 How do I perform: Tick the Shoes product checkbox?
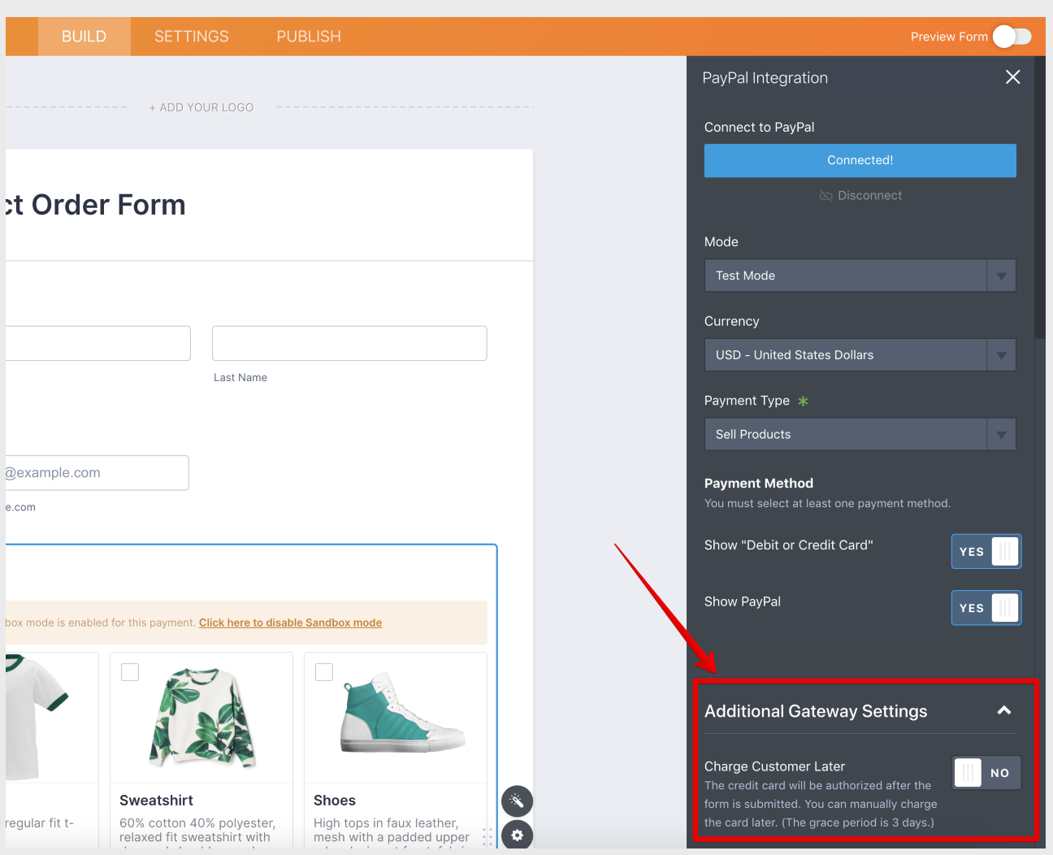click(x=324, y=672)
